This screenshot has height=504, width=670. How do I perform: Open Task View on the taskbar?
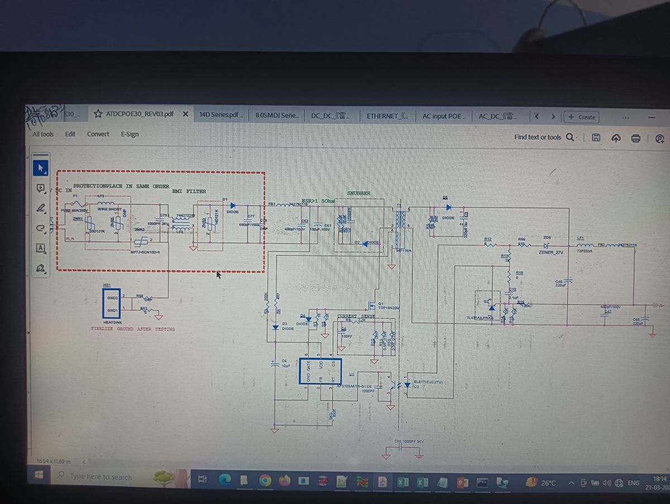[202, 479]
